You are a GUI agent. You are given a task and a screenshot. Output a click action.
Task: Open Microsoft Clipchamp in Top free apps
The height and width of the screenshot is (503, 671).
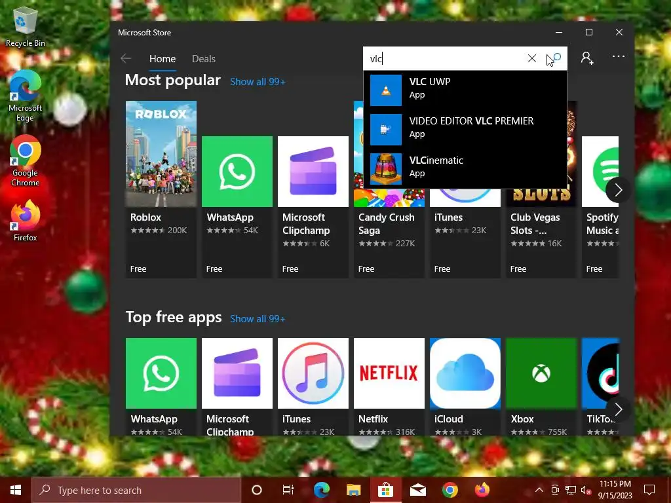click(237, 386)
